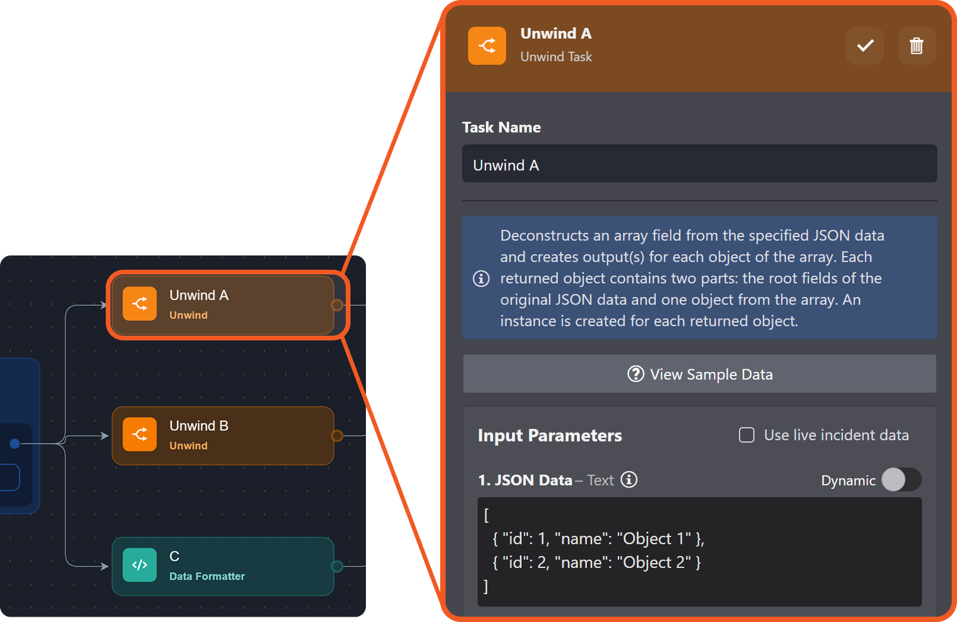This screenshot has width=957, height=622.
Task: Click the blue output dot on the left node
Action: (x=15, y=443)
